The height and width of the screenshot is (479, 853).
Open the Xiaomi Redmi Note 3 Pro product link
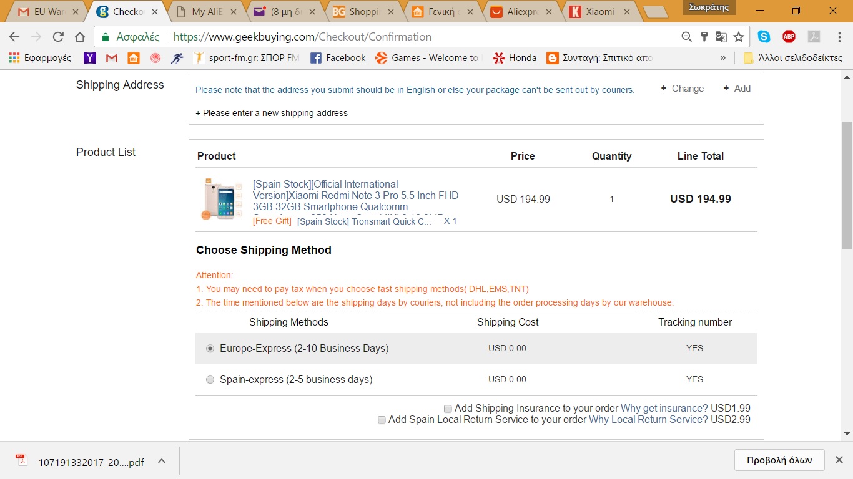(x=356, y=195)
